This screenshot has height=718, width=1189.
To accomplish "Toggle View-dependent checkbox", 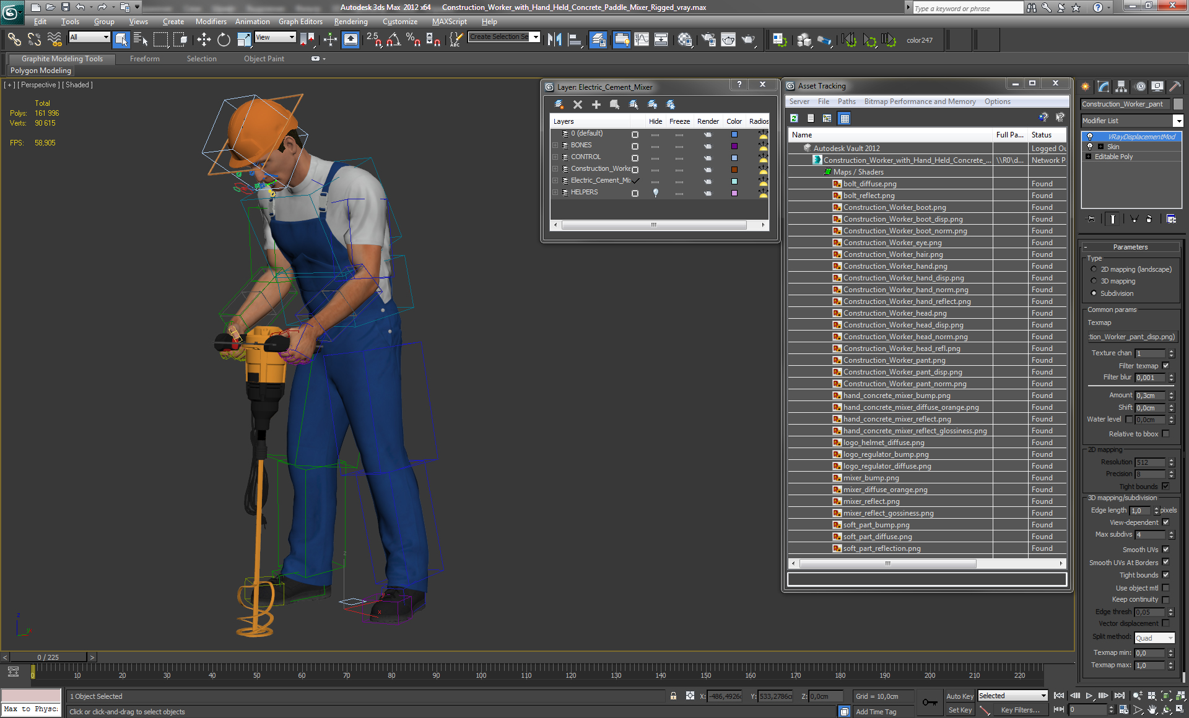I will coord(1166,522).
